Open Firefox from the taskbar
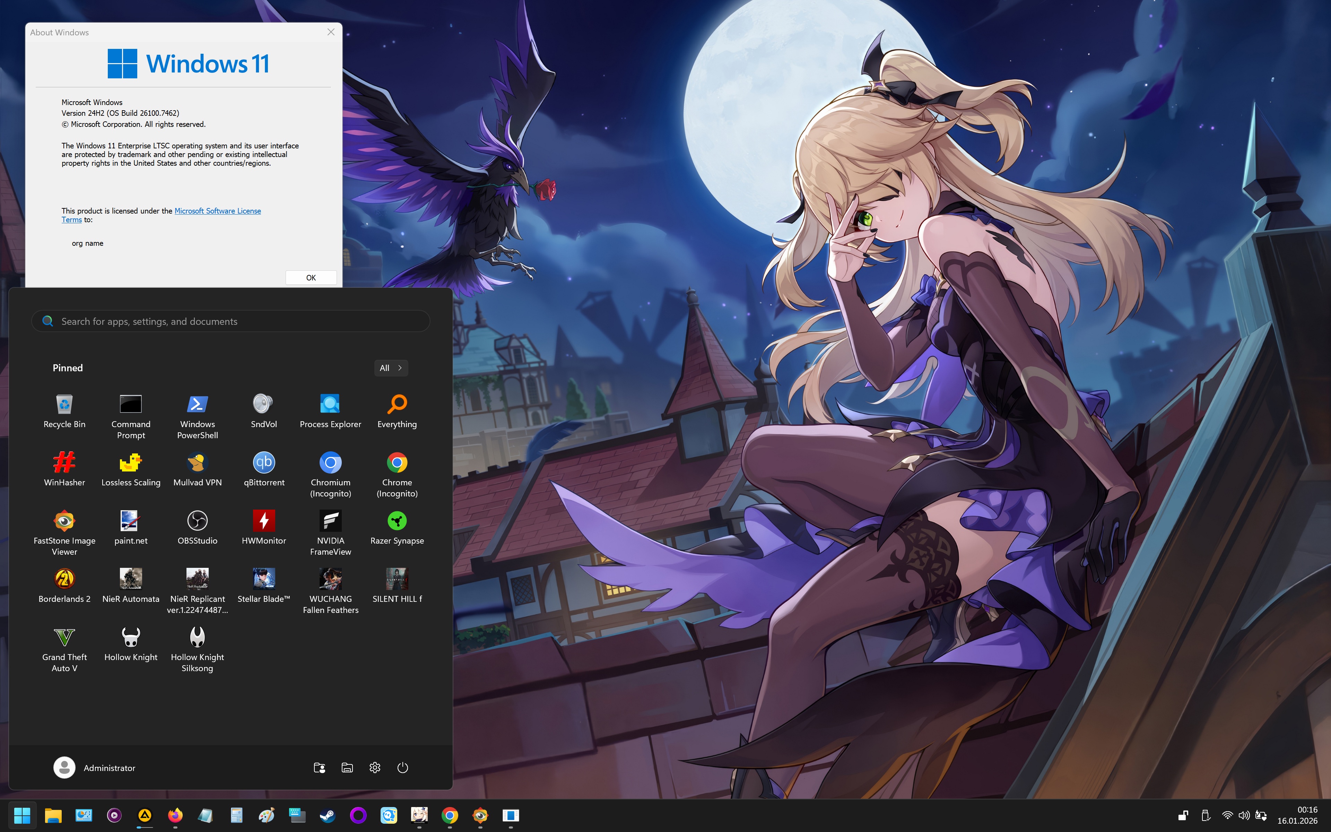This screenshot has width=1331, height=832. 175,815
